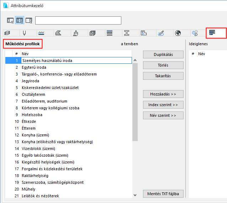Select row 'Egyéb lakószobák (üzemi)'
The width and height of the screenshot is (227, 203).
point(69,155)
